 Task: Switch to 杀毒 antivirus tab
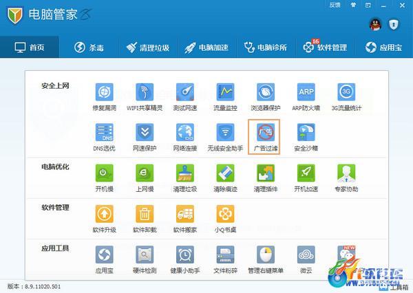pos(89,47)
